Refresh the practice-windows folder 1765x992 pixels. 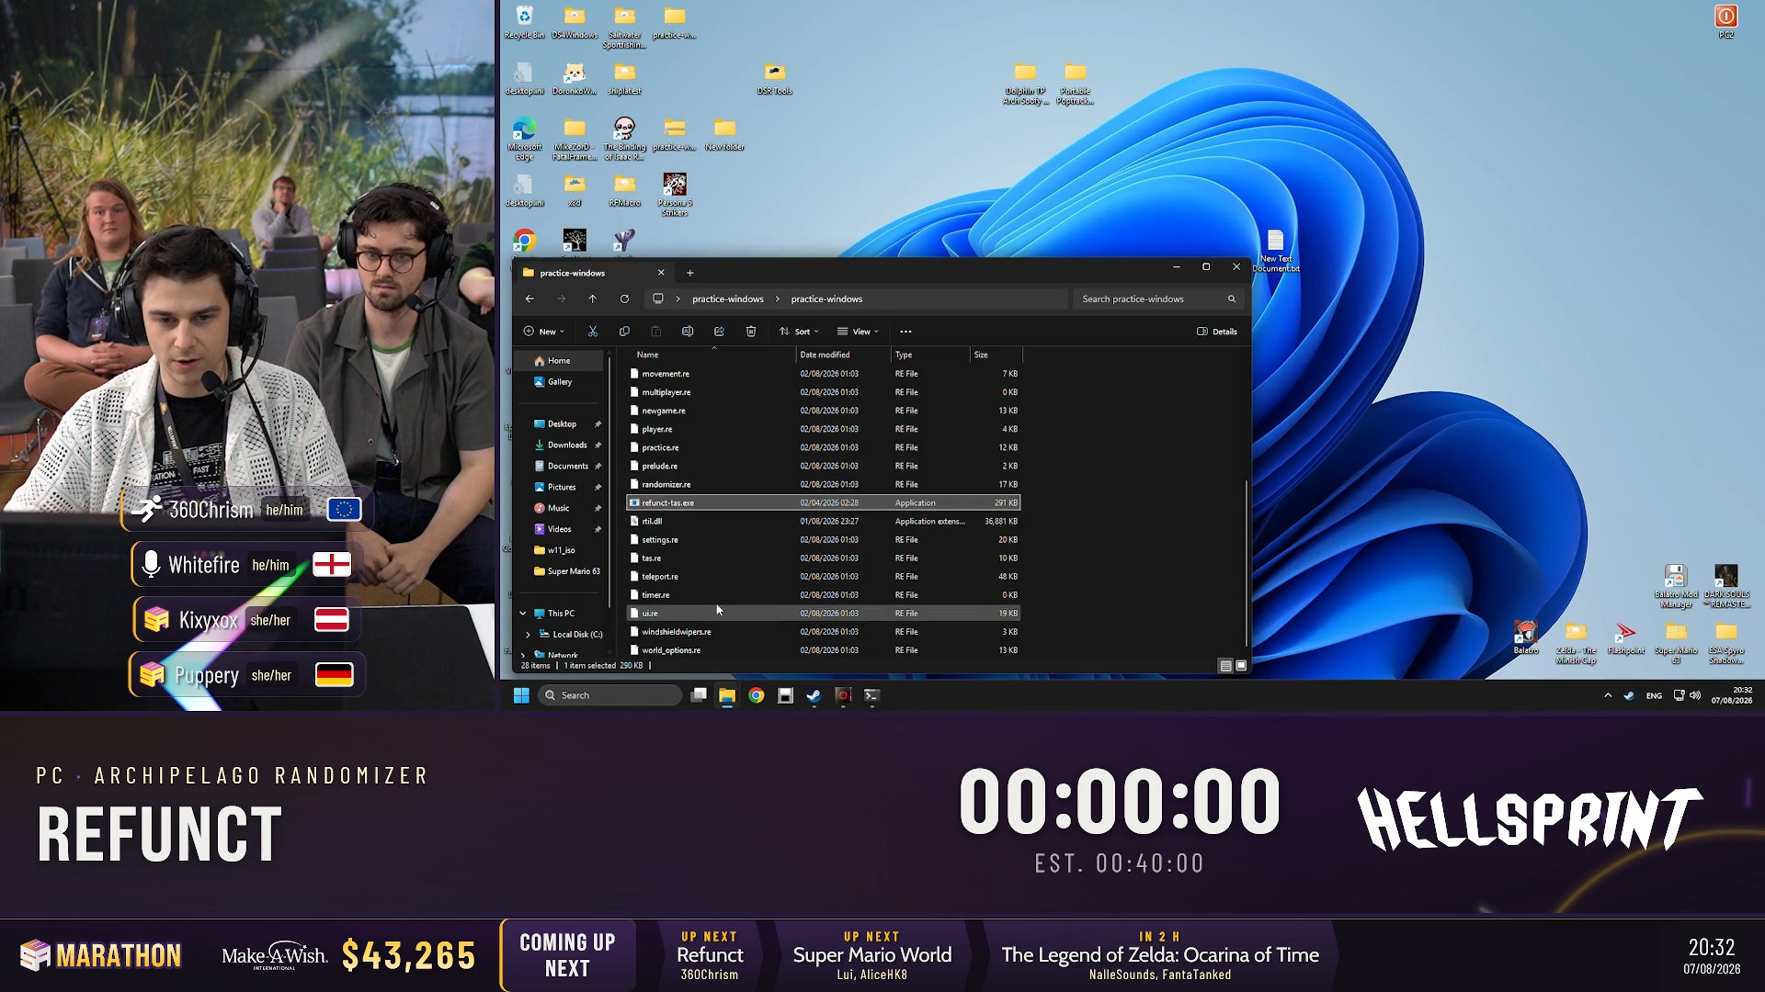tap(624, 299)
